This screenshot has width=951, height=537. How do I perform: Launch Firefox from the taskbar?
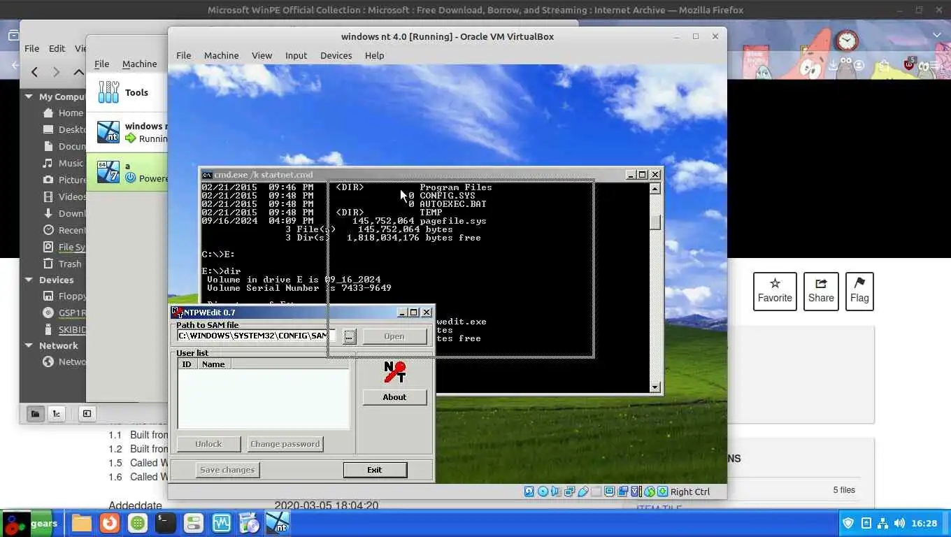tap(109, 523)
